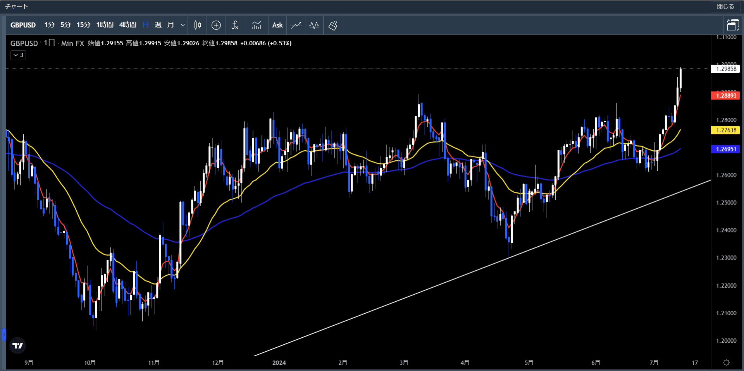
Task: Click the 4月 label on time axis
Action: pyautogui.click(x=465, y=363)
